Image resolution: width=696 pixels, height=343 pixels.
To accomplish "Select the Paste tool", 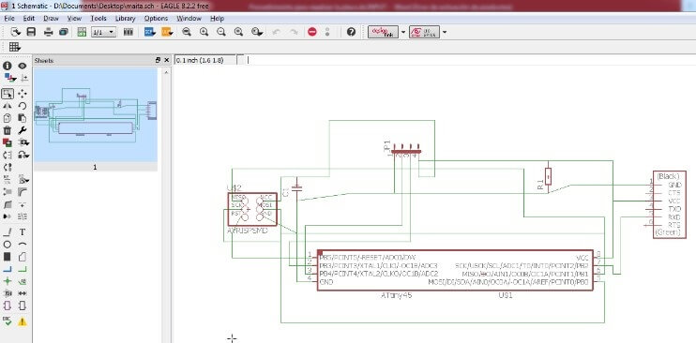I will click(x=23, y=118).
